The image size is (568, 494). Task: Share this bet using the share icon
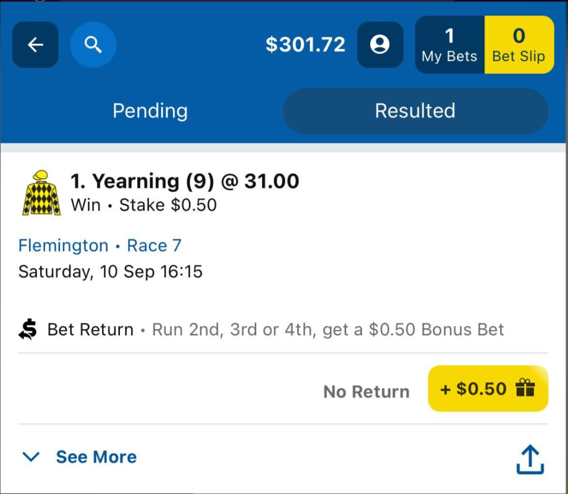point(530,459)
